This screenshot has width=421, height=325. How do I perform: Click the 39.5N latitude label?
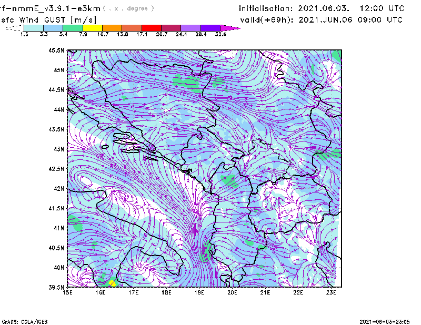pos(56,288)
